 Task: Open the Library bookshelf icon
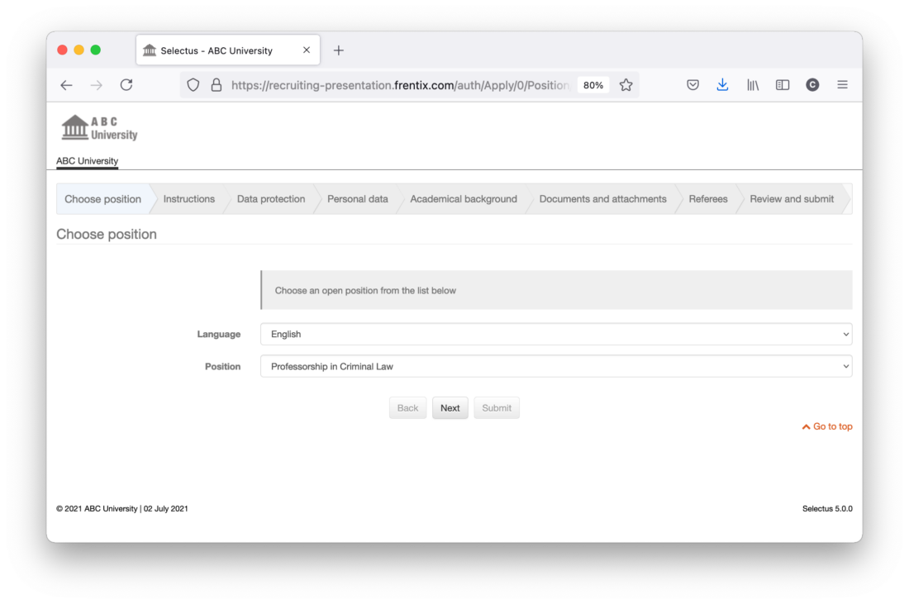[x=753, y=85]
